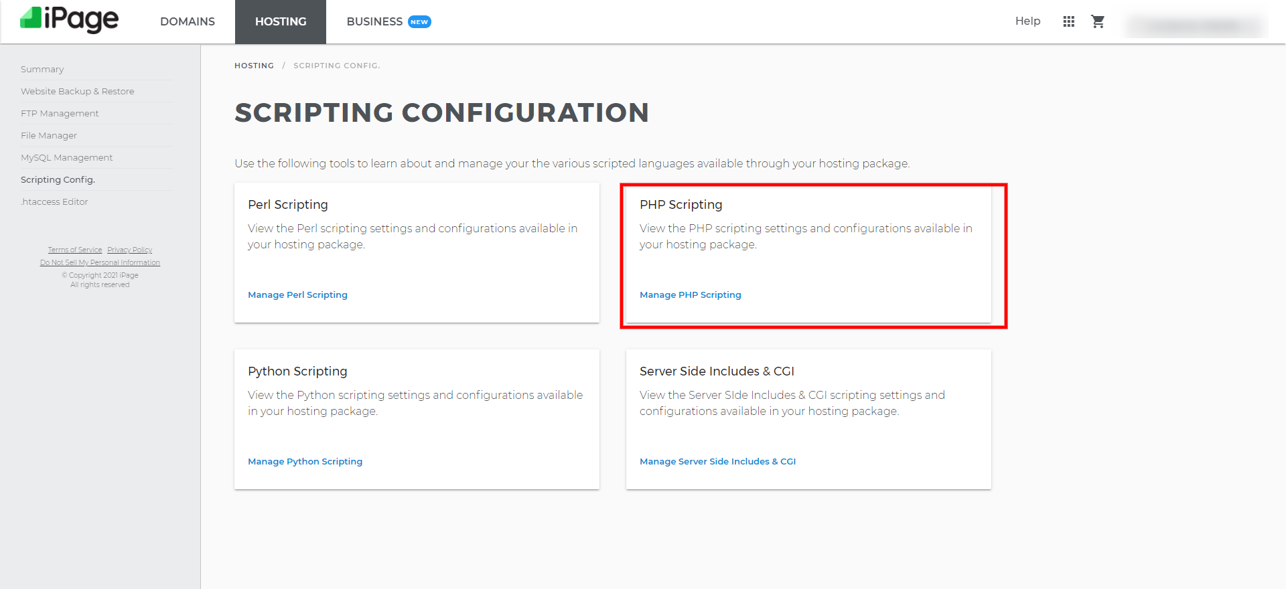Open the Domains tab
This screenshot has width=1286, height=589.
coord(188,21)
